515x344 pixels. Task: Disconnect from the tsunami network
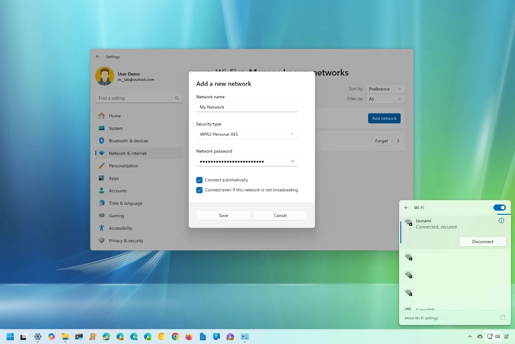coord(483,242)
